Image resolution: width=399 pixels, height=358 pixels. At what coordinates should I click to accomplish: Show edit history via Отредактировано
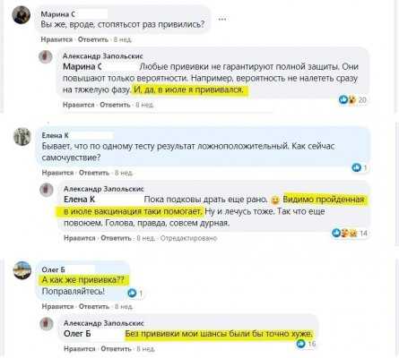coord(188,238)
